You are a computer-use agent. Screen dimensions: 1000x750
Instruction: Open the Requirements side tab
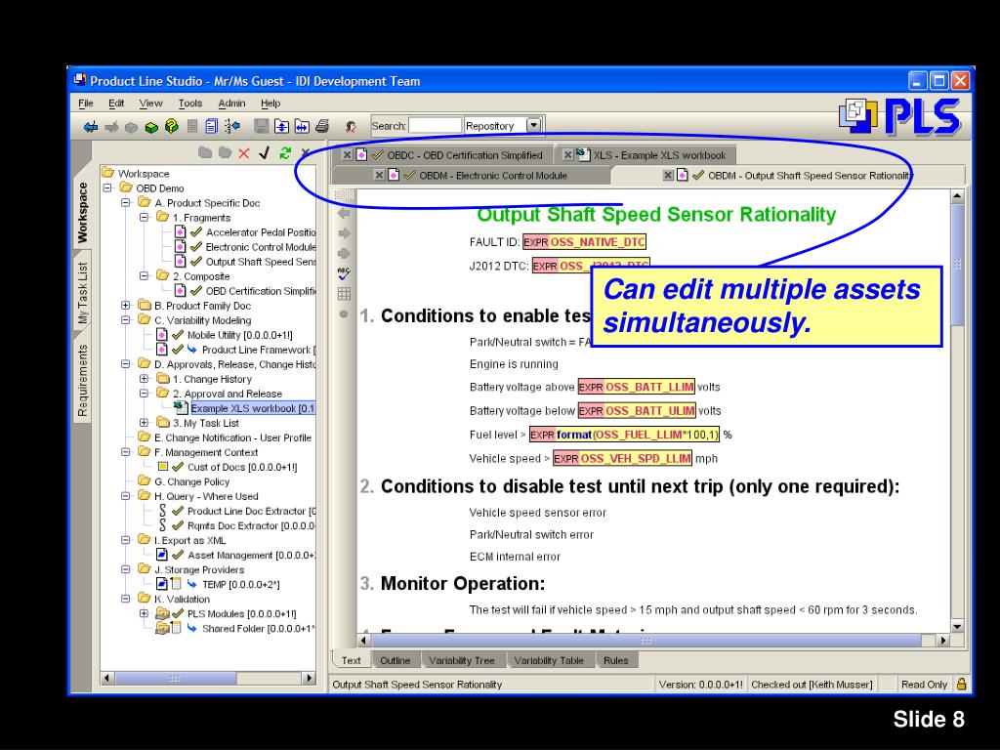(x=83, y=381)
